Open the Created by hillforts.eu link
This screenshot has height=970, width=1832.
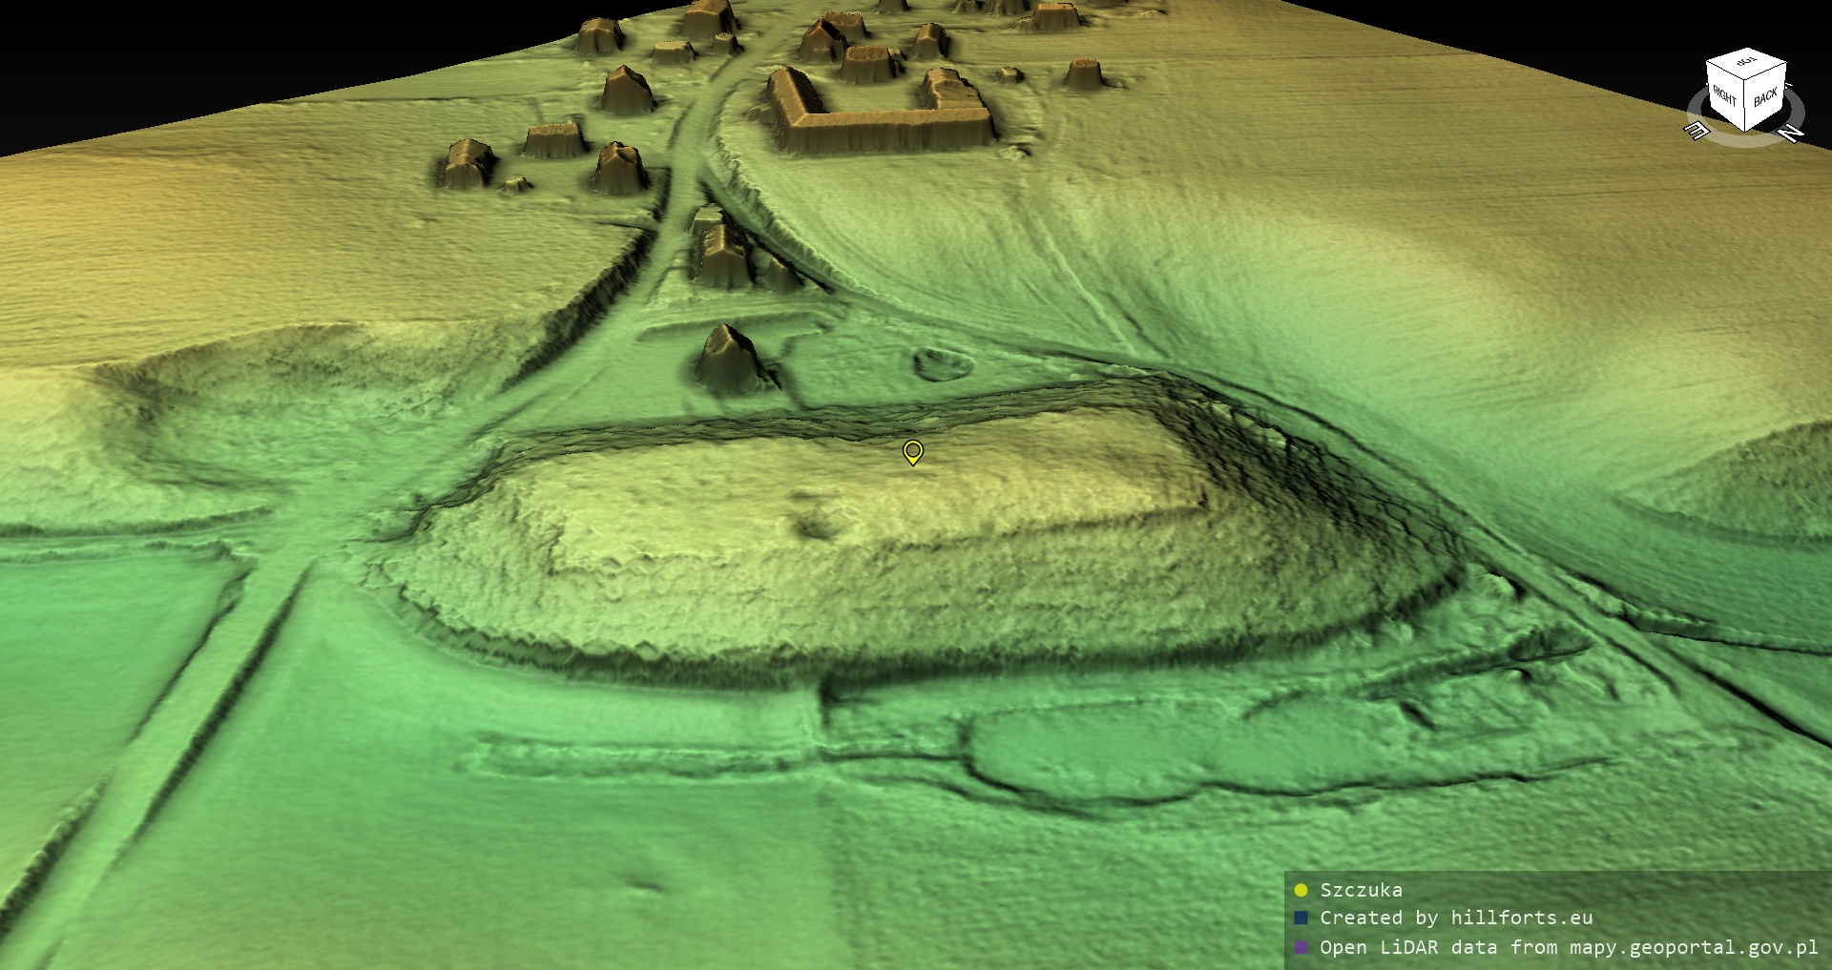1456,918
